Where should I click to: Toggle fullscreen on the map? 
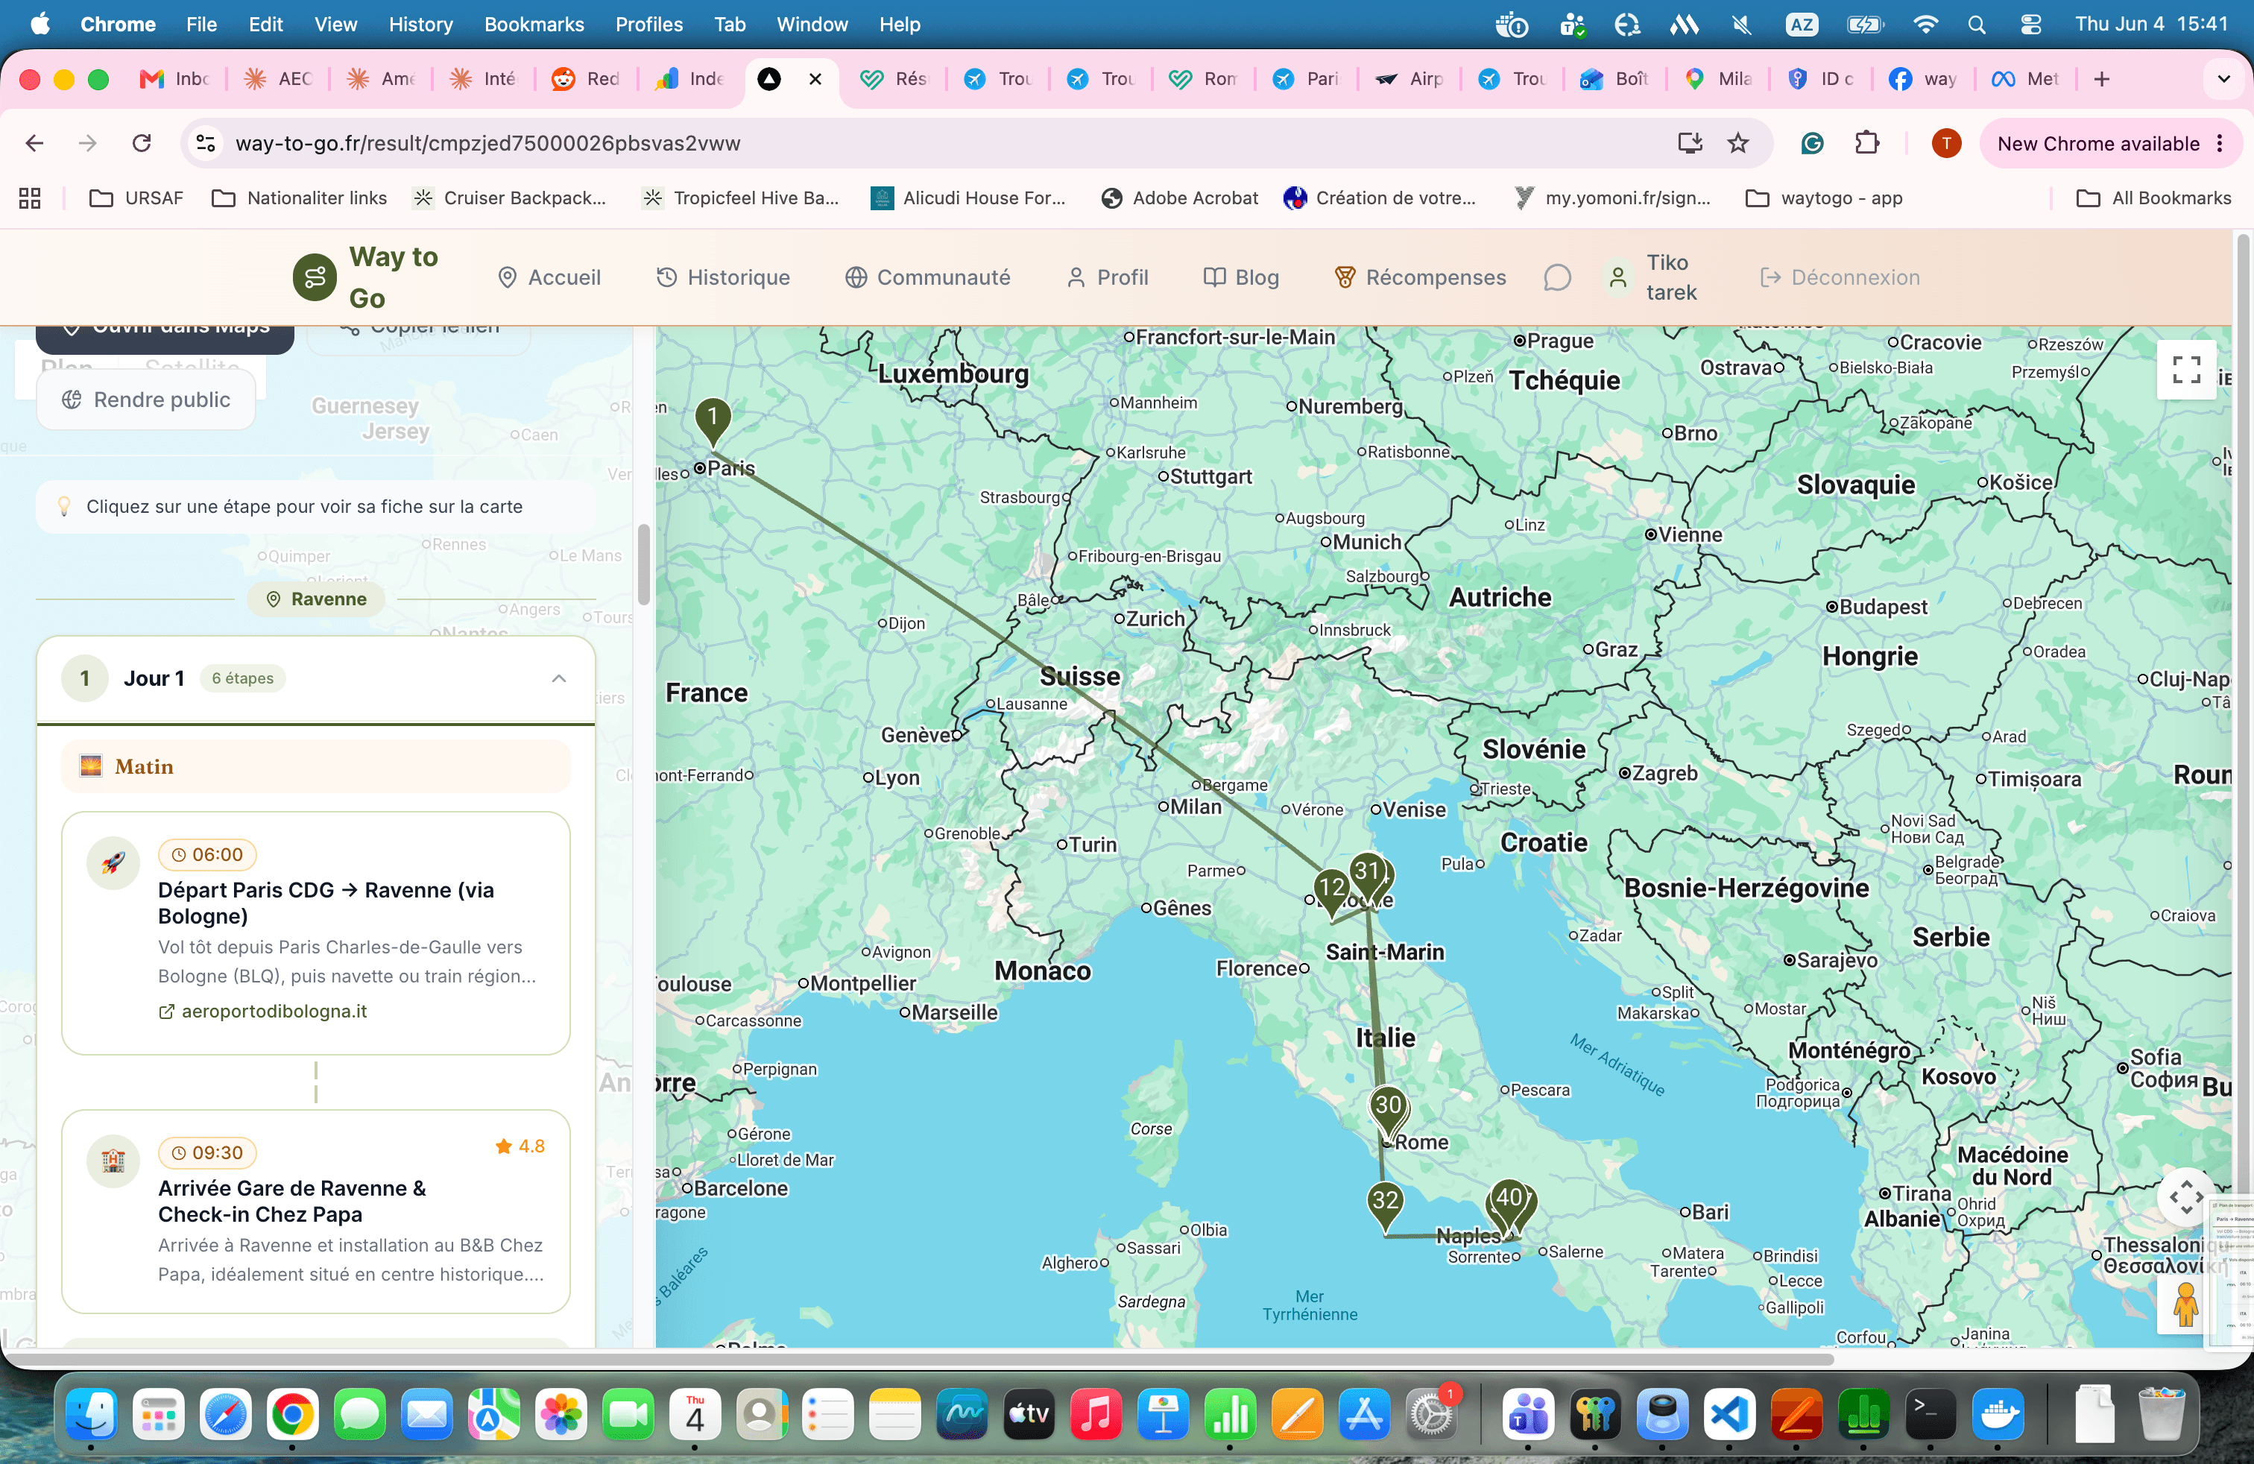tap(2186, 369)
